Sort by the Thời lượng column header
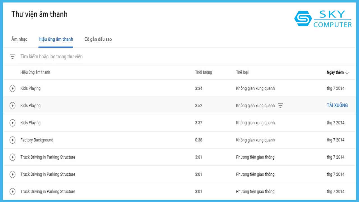The height and width of the screenshot is (202, 359). click(204, 72)
